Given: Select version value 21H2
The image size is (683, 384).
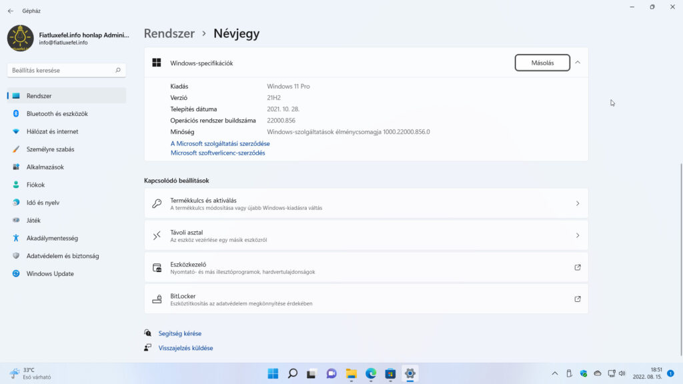Looking at the screenshot, I should 273,98.
